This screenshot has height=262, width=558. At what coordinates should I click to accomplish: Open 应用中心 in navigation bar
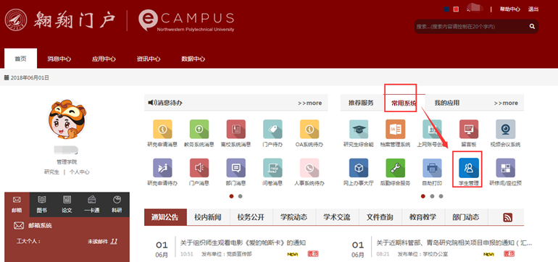(x=104, y=59)
